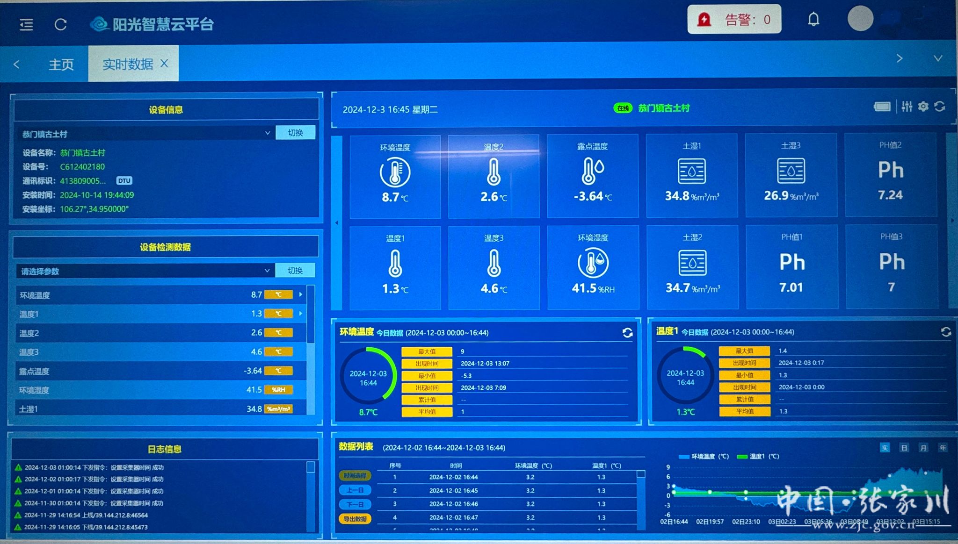958x544 pixels.
Task: Click the page reload icon in header
Action: point(61,24)
